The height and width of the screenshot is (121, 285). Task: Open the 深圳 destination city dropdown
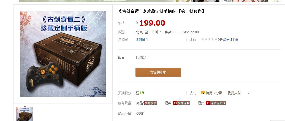(156, 32)
